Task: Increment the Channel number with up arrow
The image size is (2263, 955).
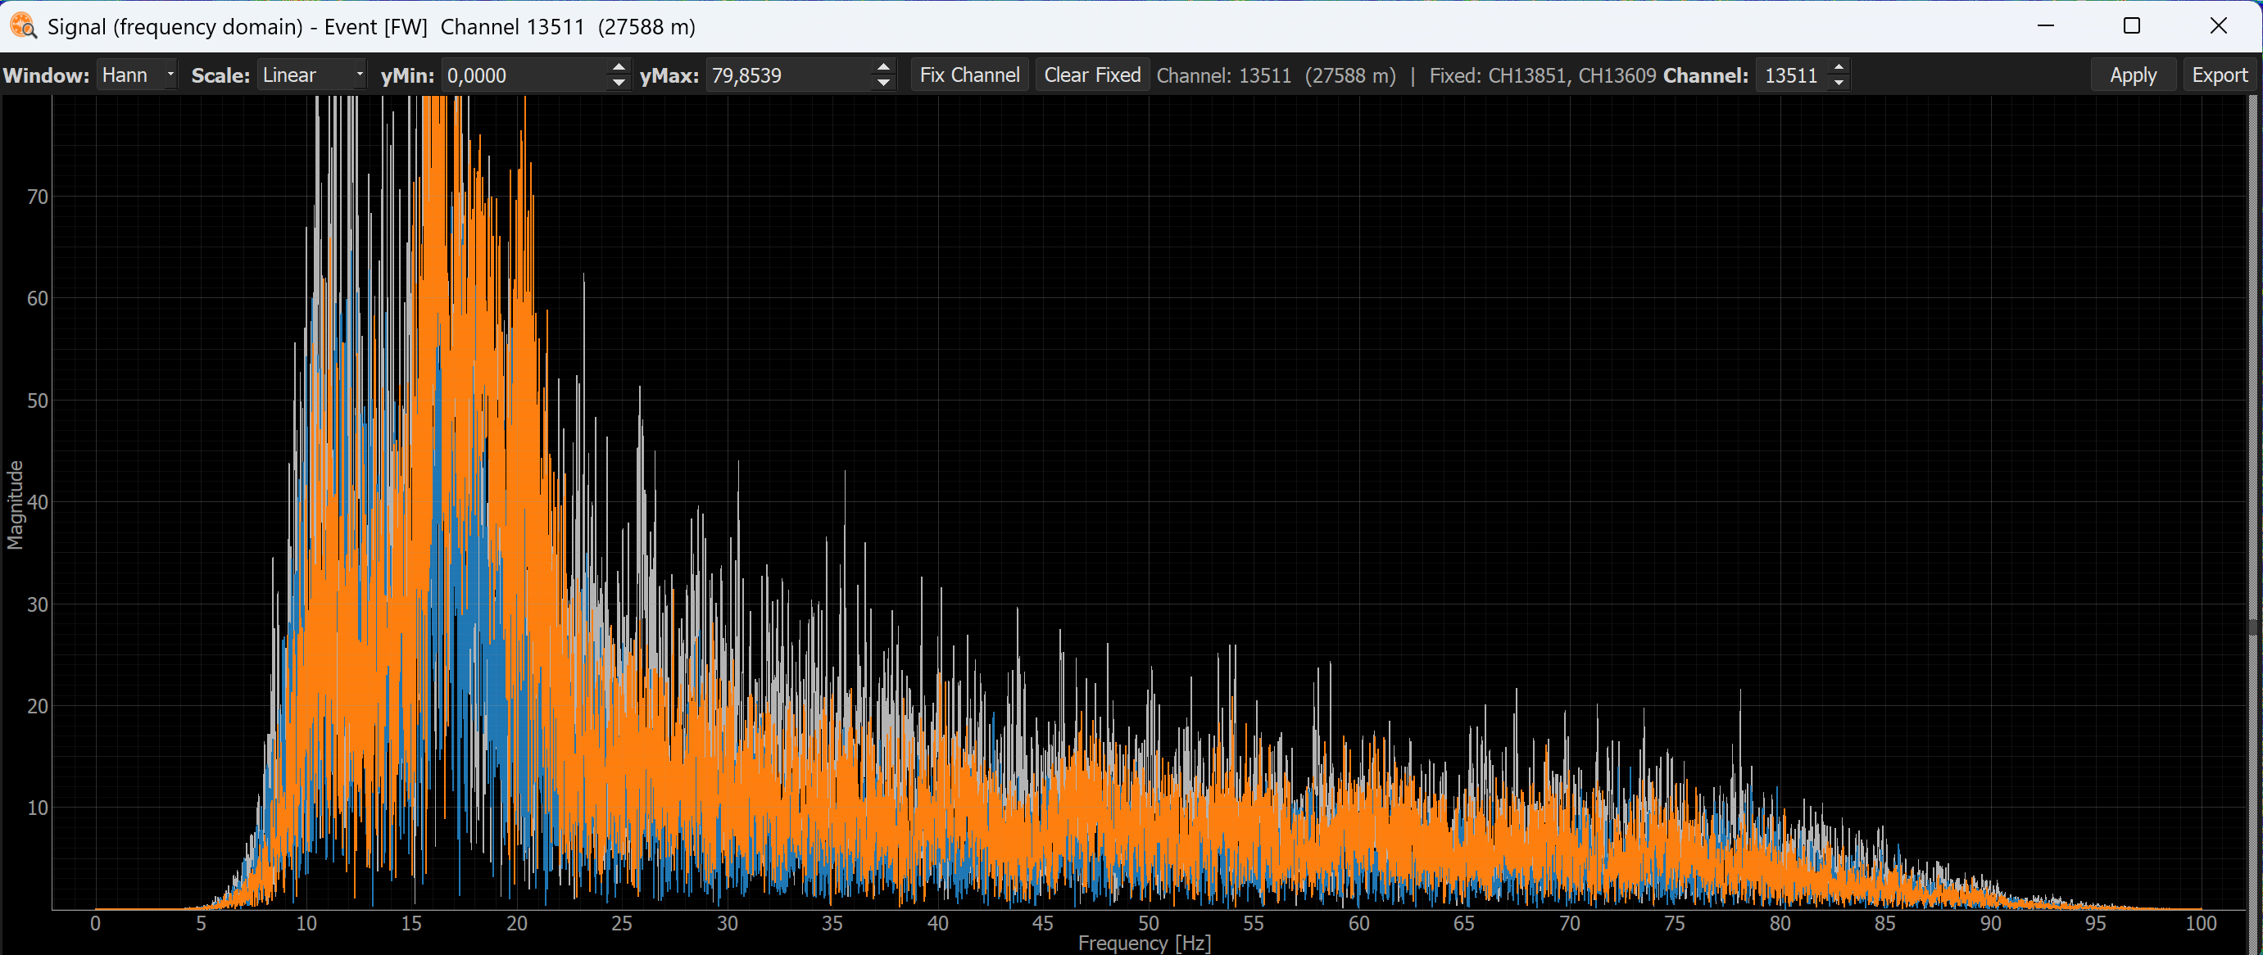Action: 1839,68
